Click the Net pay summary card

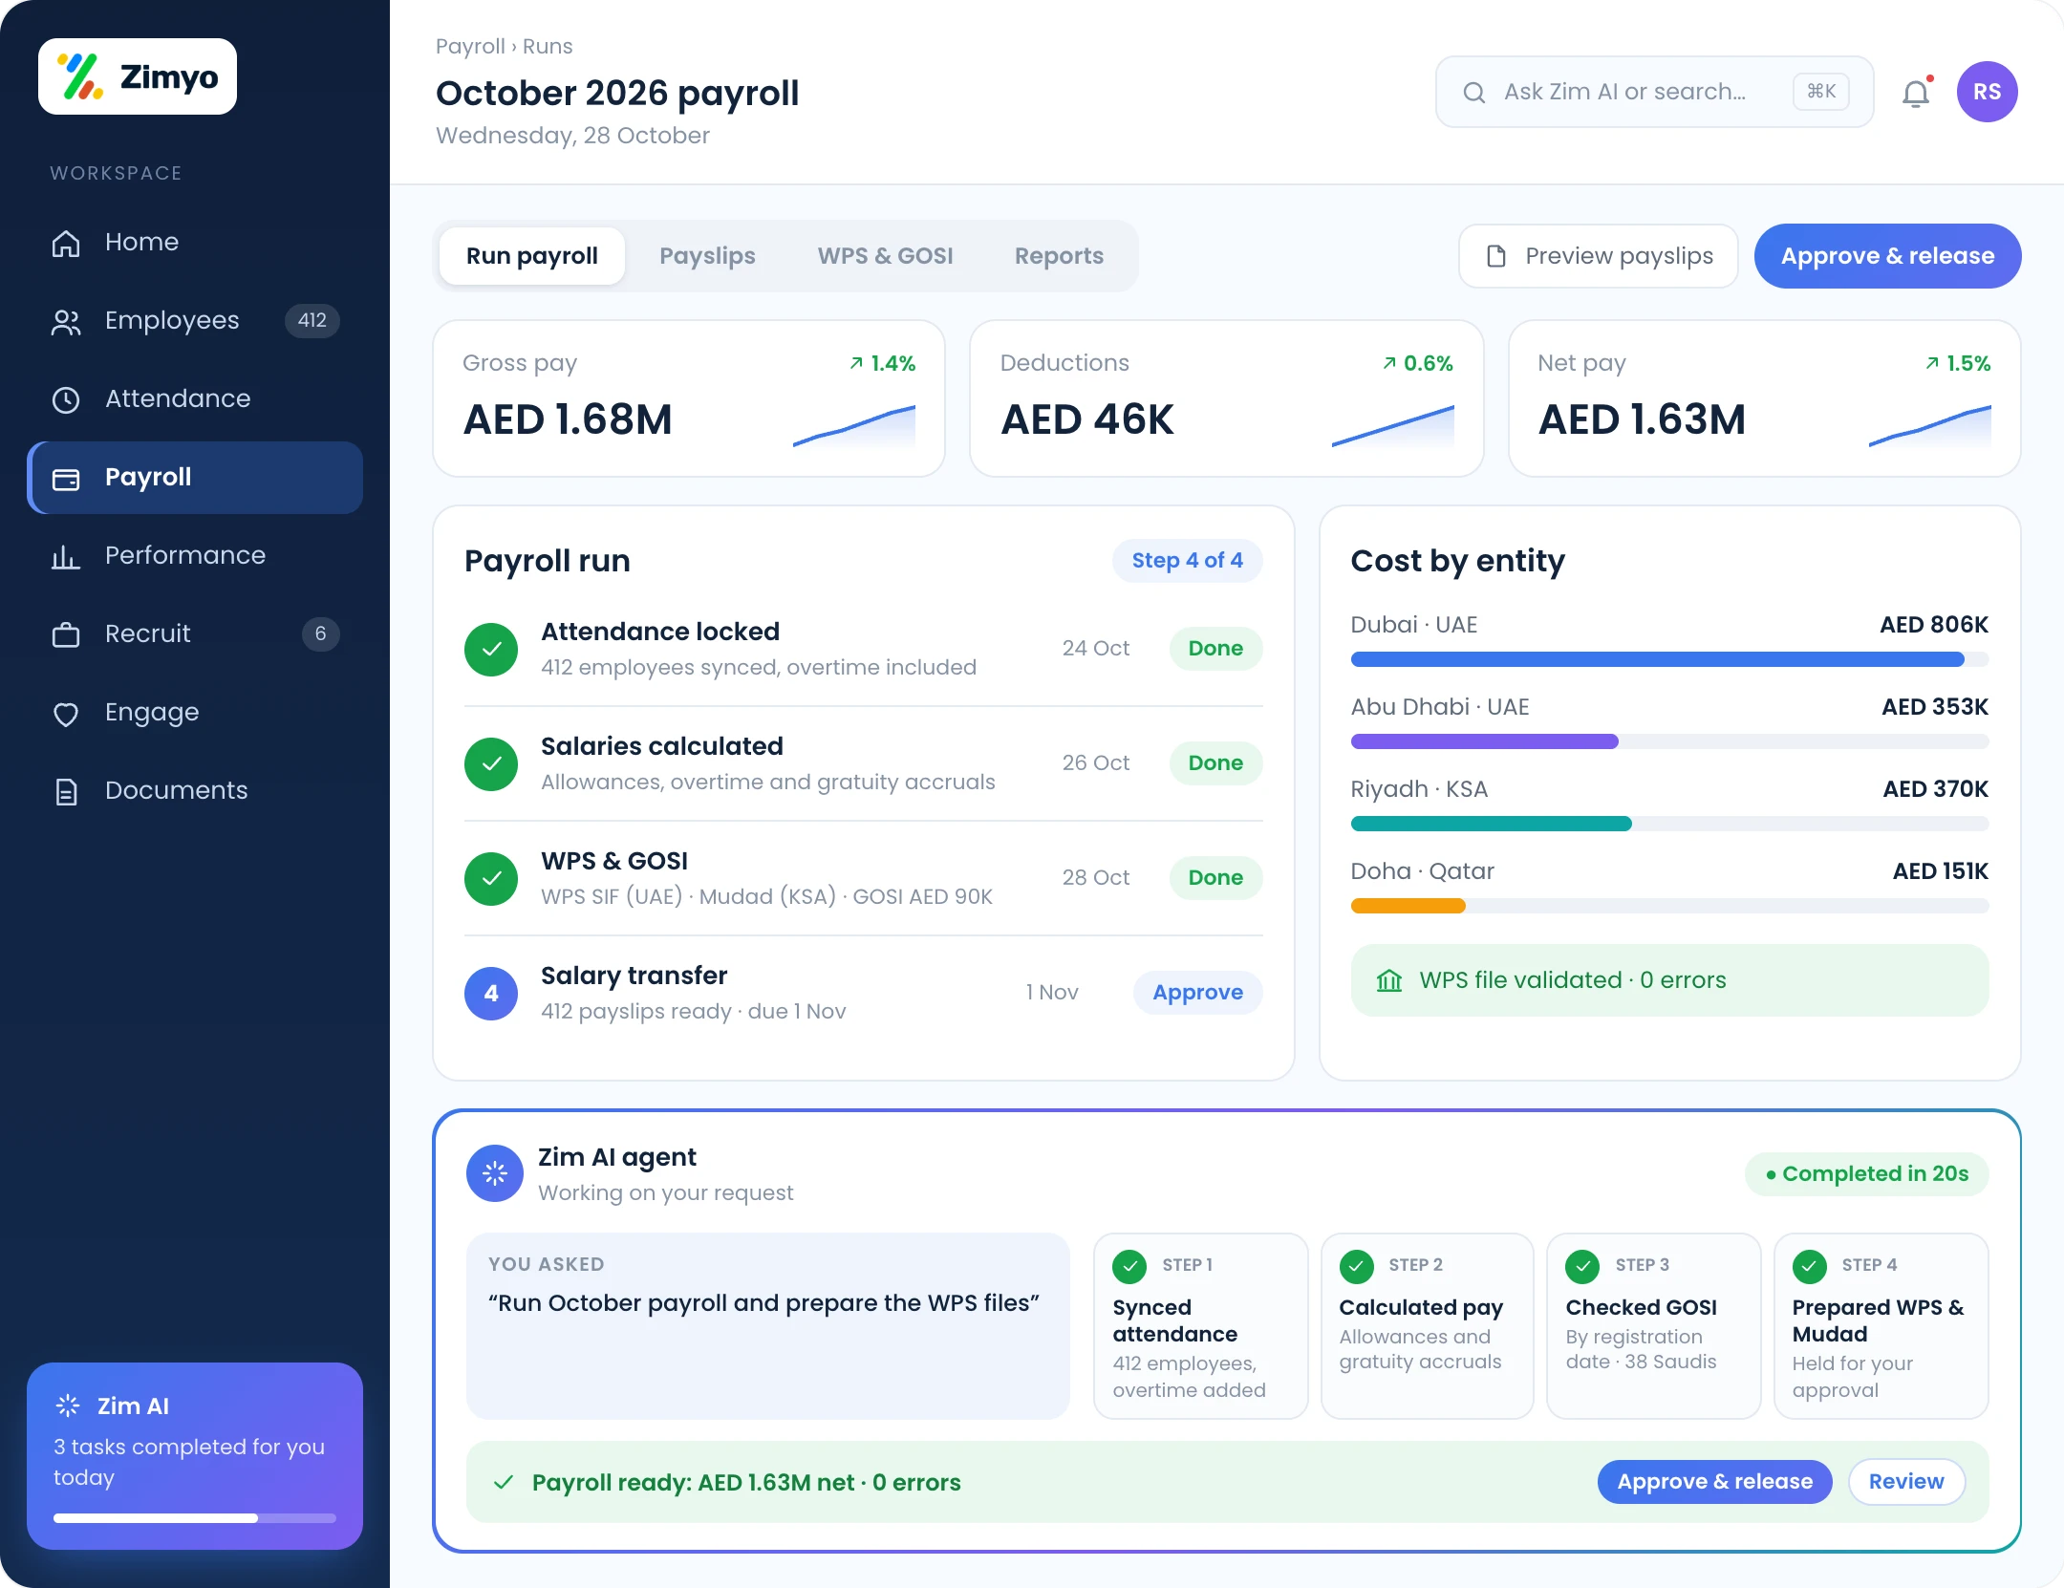(1764, 398)
